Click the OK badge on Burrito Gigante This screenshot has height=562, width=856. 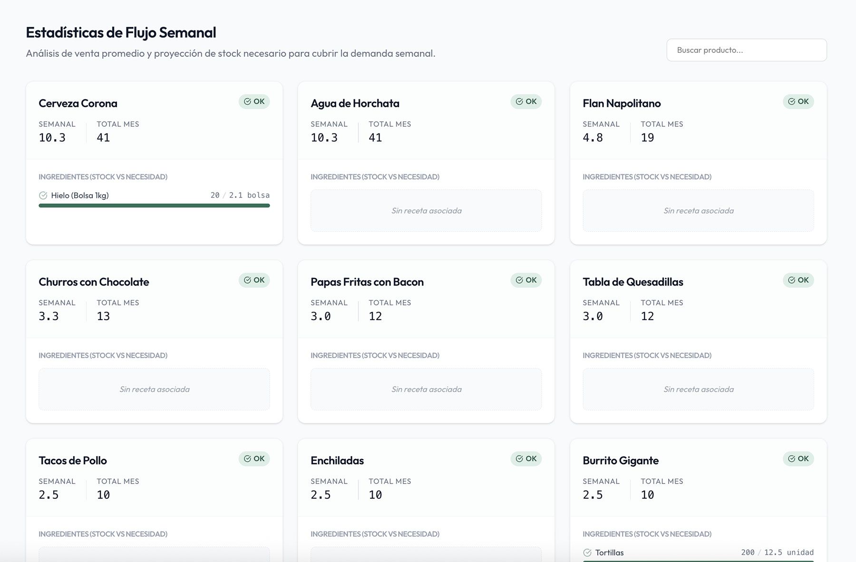pos(798,459)
